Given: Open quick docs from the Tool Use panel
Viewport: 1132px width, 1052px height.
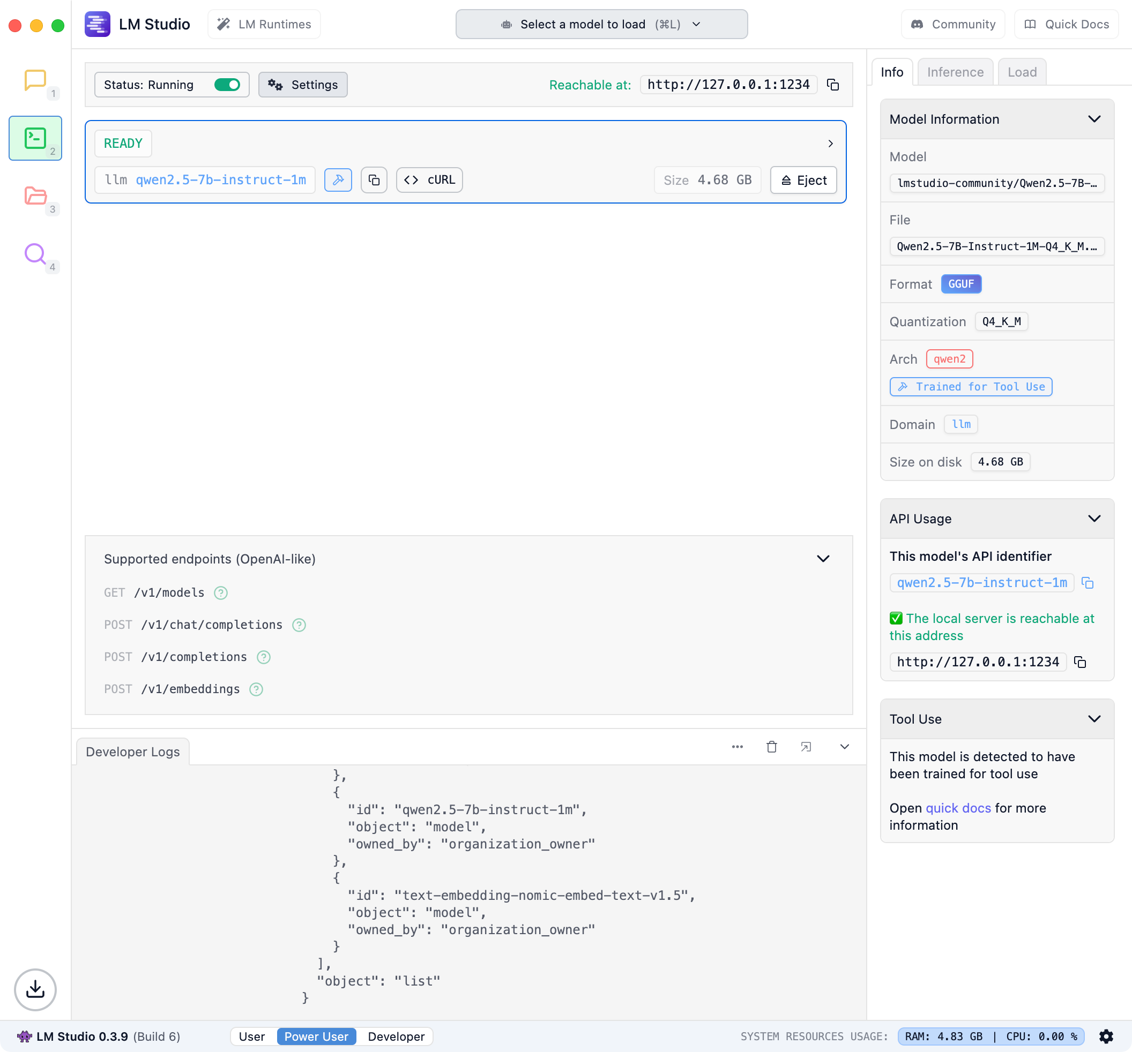Looking at the screenshot, I should [958, 808].
